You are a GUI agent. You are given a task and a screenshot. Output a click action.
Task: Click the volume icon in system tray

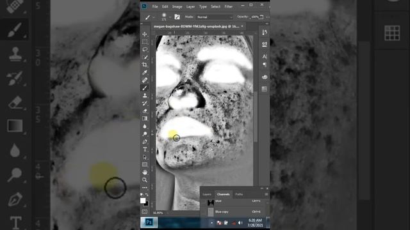[x=240, y=223]
